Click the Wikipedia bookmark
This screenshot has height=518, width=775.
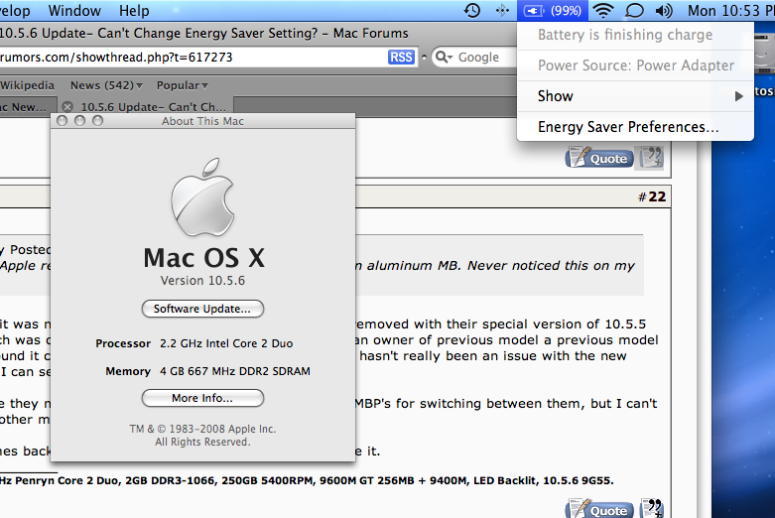[27, 85]
